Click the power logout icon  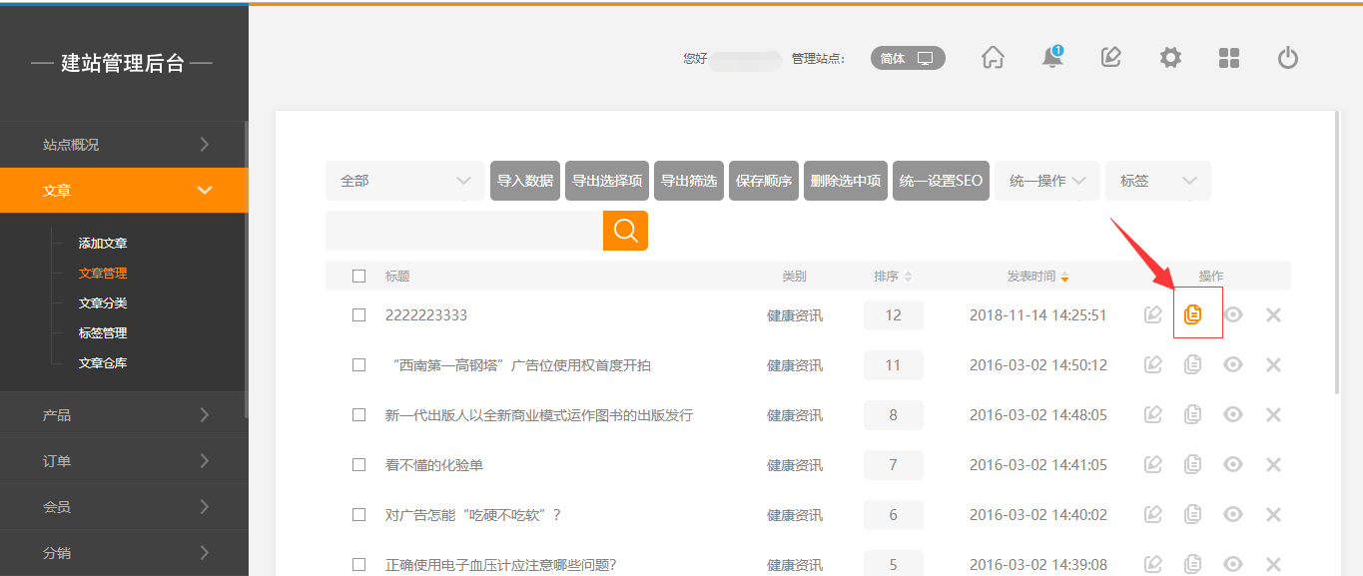1288,58
